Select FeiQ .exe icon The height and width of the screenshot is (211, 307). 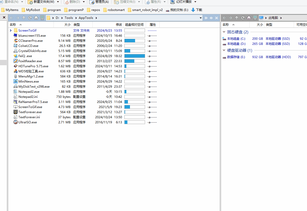[x=16, y=56]
